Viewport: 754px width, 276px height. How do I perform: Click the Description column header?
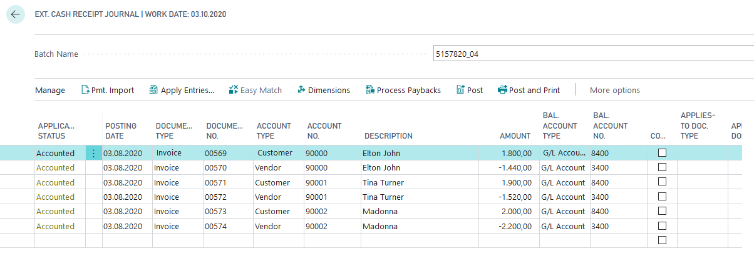tap(388, 136)
